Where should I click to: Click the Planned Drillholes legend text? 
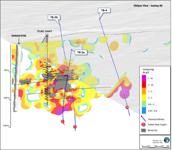coord(156,119)
